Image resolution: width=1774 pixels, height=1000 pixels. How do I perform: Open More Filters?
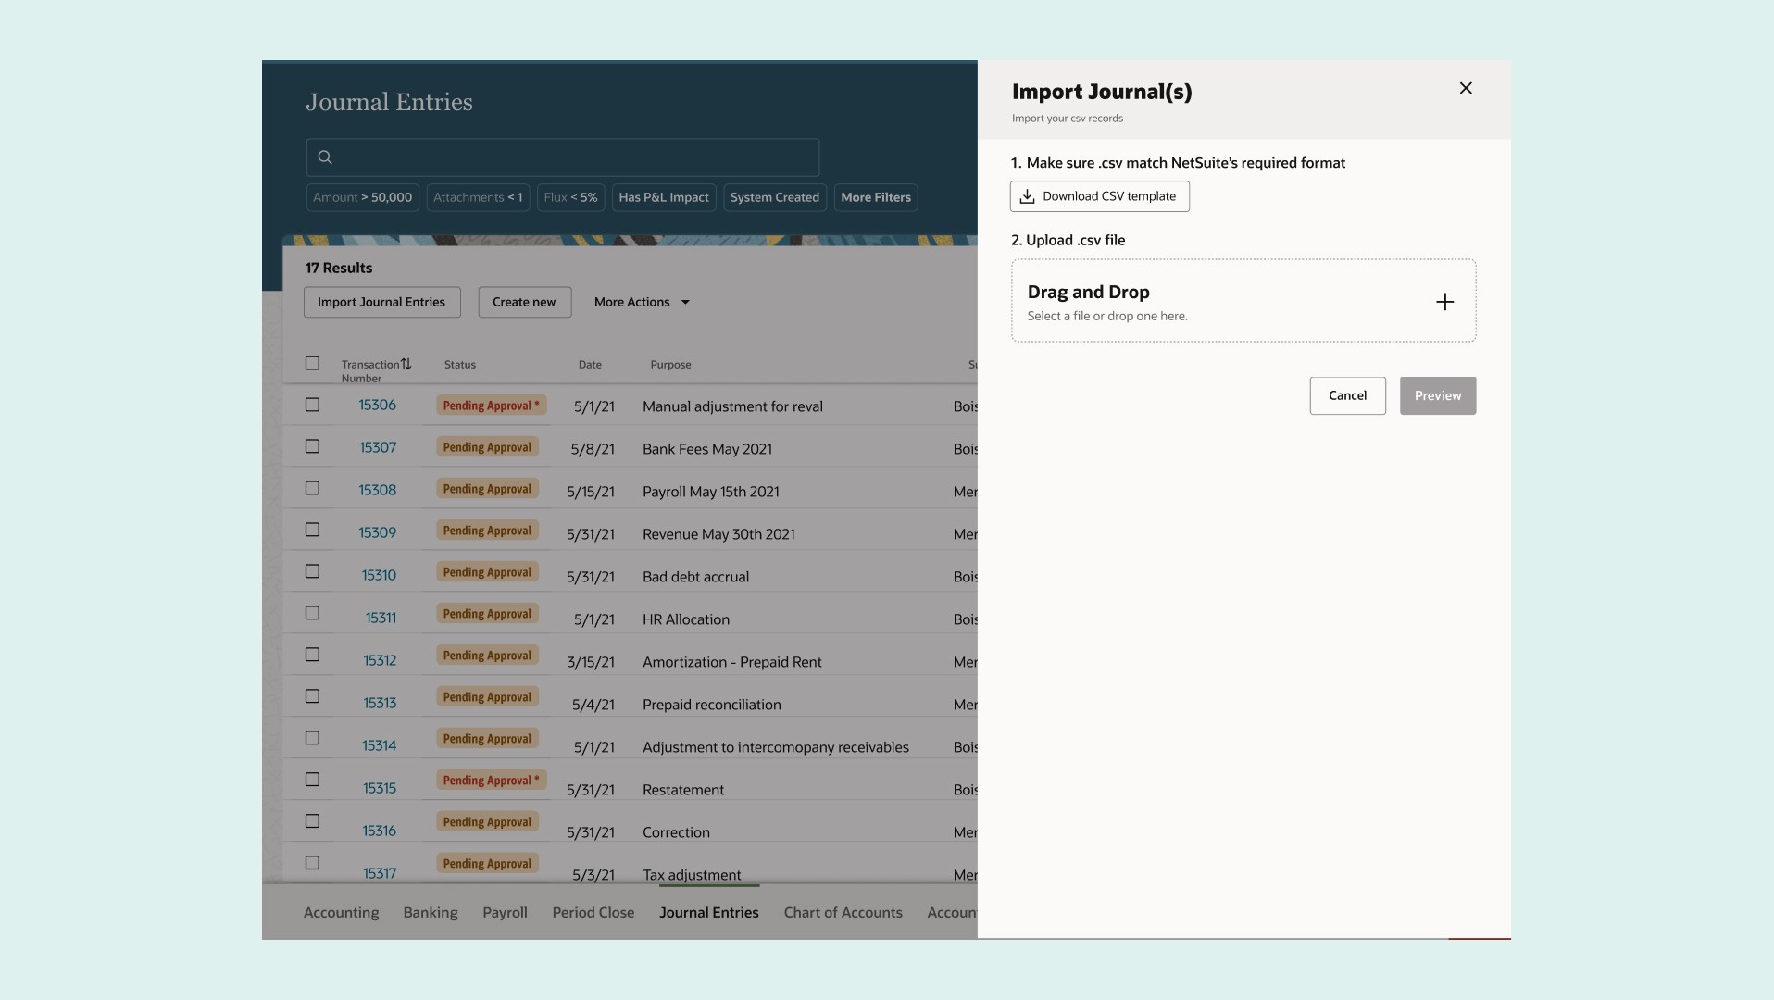[876, 197]
